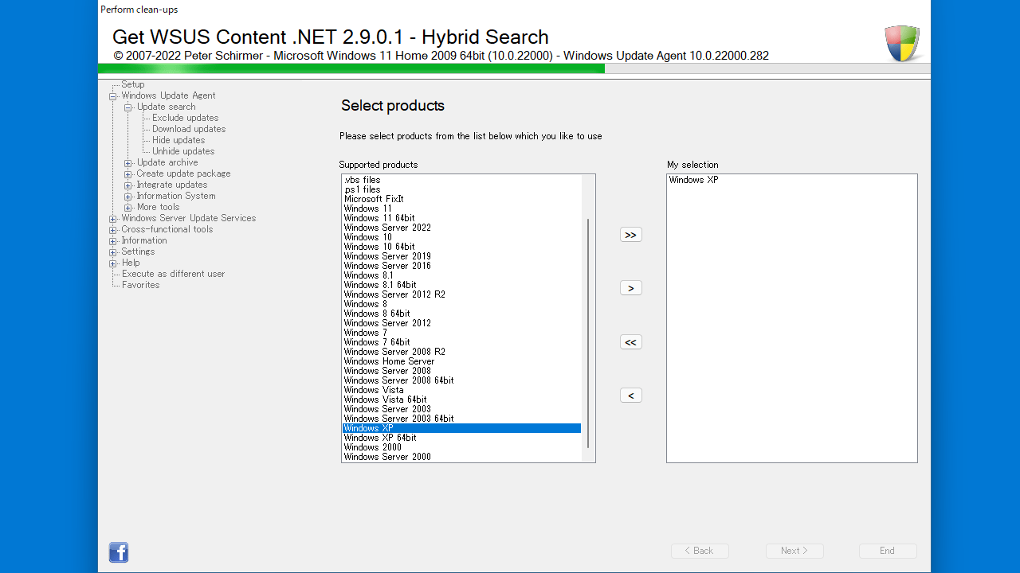The width and height of the screenshot is (1020, 573).
Task: Click the Windows security shield logo
Action: tap(902, 43)
